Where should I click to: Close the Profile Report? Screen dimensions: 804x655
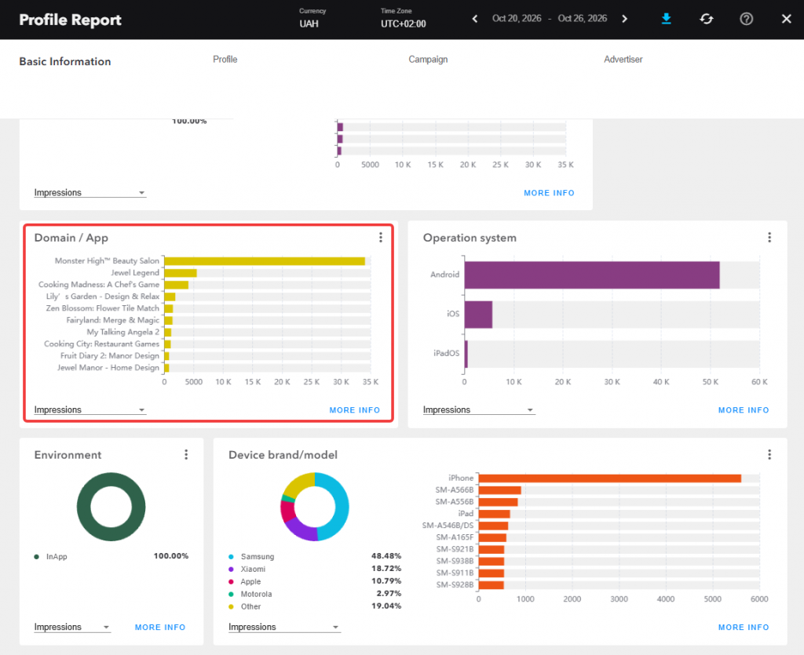click(x=786, y=19)
